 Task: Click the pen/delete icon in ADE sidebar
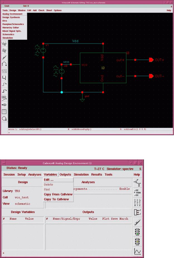tap(137, 222)
